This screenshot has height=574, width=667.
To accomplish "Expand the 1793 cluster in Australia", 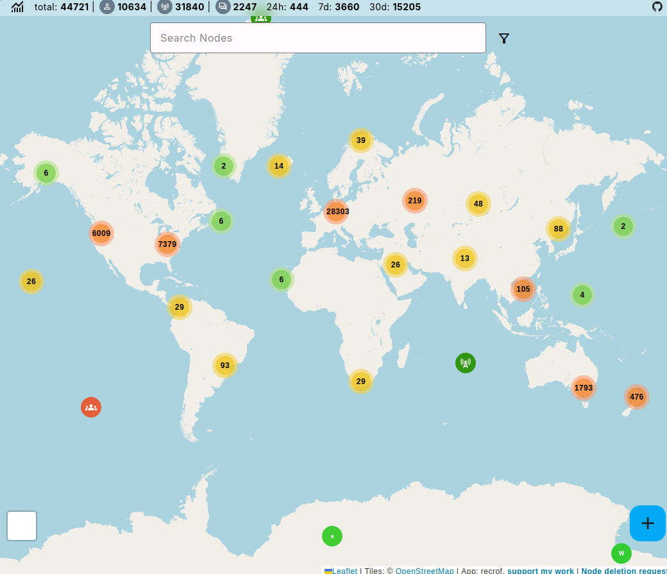I will (583, 387).
